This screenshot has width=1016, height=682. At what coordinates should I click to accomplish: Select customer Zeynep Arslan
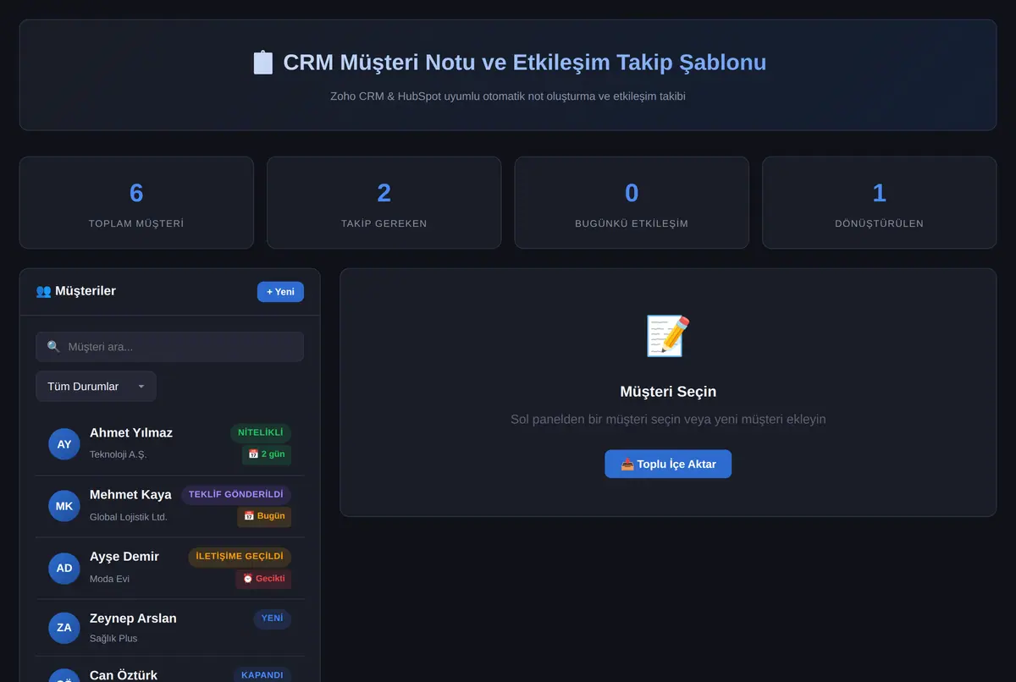[x=169, y=628]
